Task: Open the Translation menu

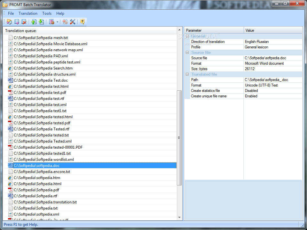Action: pos(28,13)
